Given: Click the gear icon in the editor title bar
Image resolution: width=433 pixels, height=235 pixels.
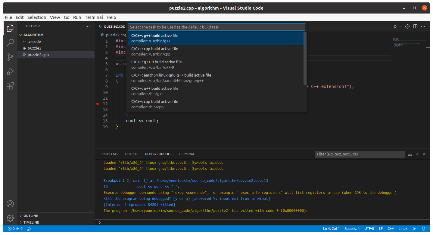Looking at the screenshot, I should pos(407,26).
